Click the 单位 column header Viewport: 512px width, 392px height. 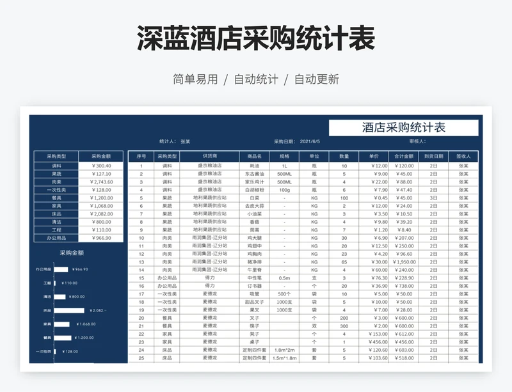314,156
